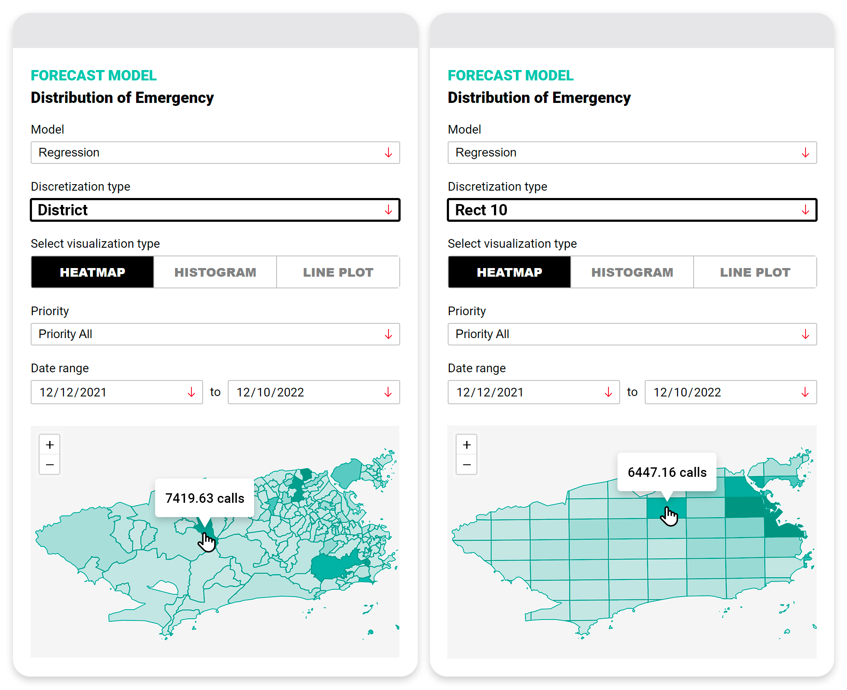The height and width of the screenshot is (690, 847).
Task: Open left Priority All dropdown
Action: [215, 334]
